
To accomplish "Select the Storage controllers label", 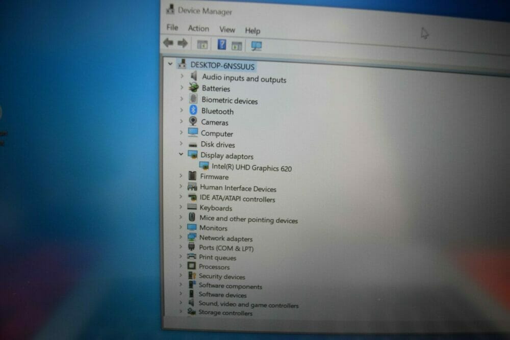I will pos(225,313).
